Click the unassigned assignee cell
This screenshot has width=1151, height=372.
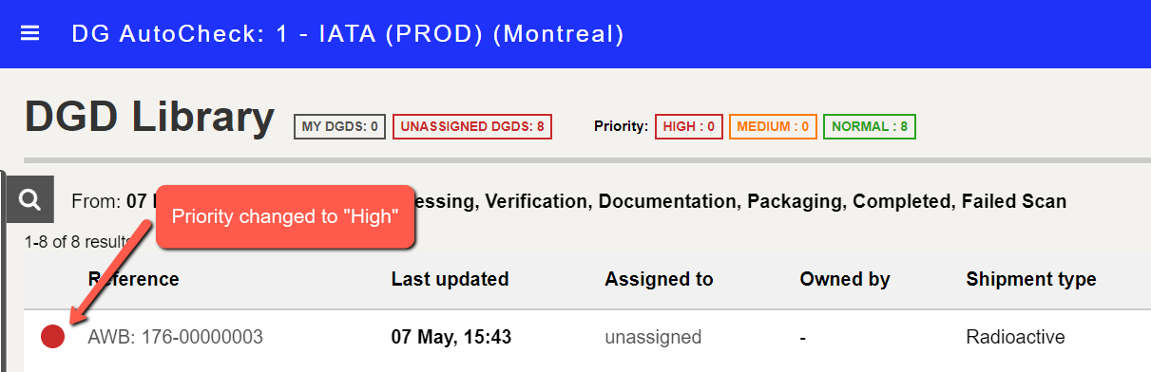(x=653, y=337)
